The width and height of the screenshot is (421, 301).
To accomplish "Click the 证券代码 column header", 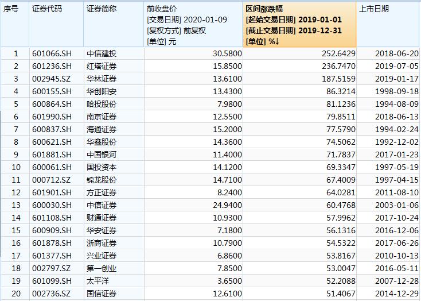I will click(56, 25).
